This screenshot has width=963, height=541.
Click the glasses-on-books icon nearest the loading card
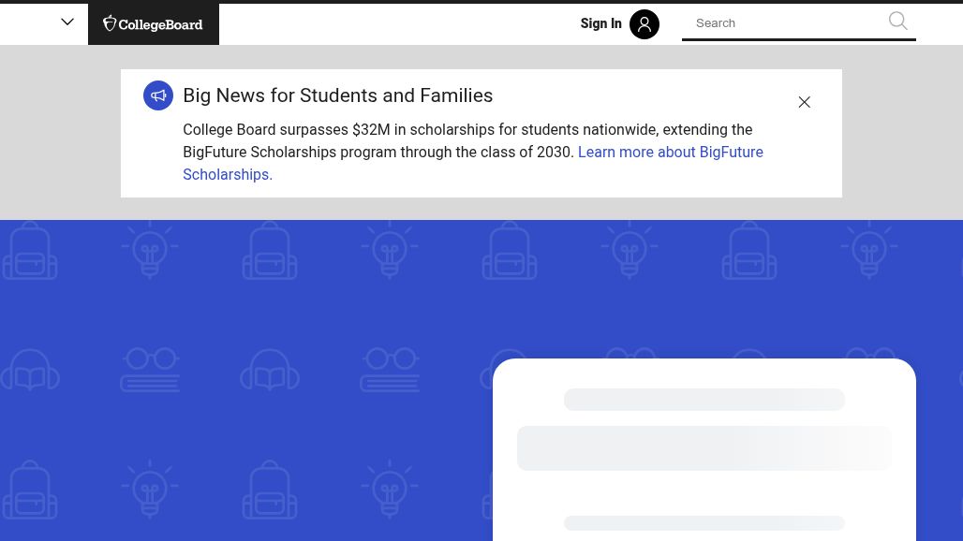390,369
